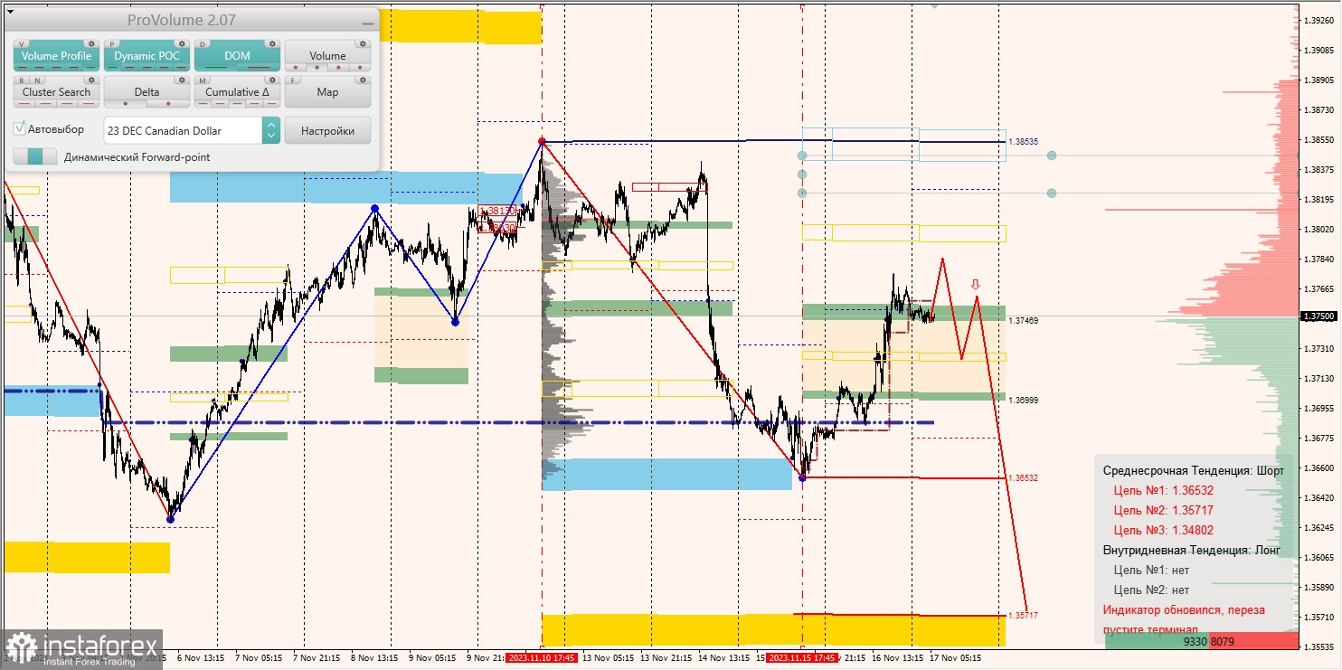The image size is (1342, 670).
Task: Click Среднесрочная Тенденция: Шорт text
Action: 1193,470
